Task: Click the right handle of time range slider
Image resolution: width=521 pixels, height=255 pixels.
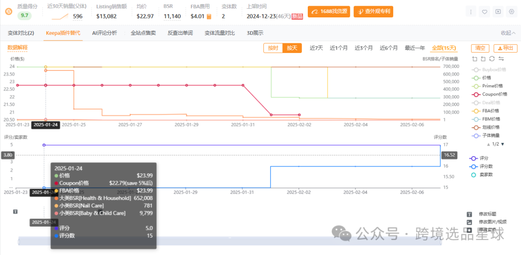Action: pyautogui.click(x=441, y=242)
